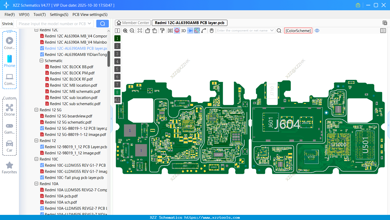Click the Shrink sidebar button
This screenshot has height=220, width=390.
click(7, 24)
